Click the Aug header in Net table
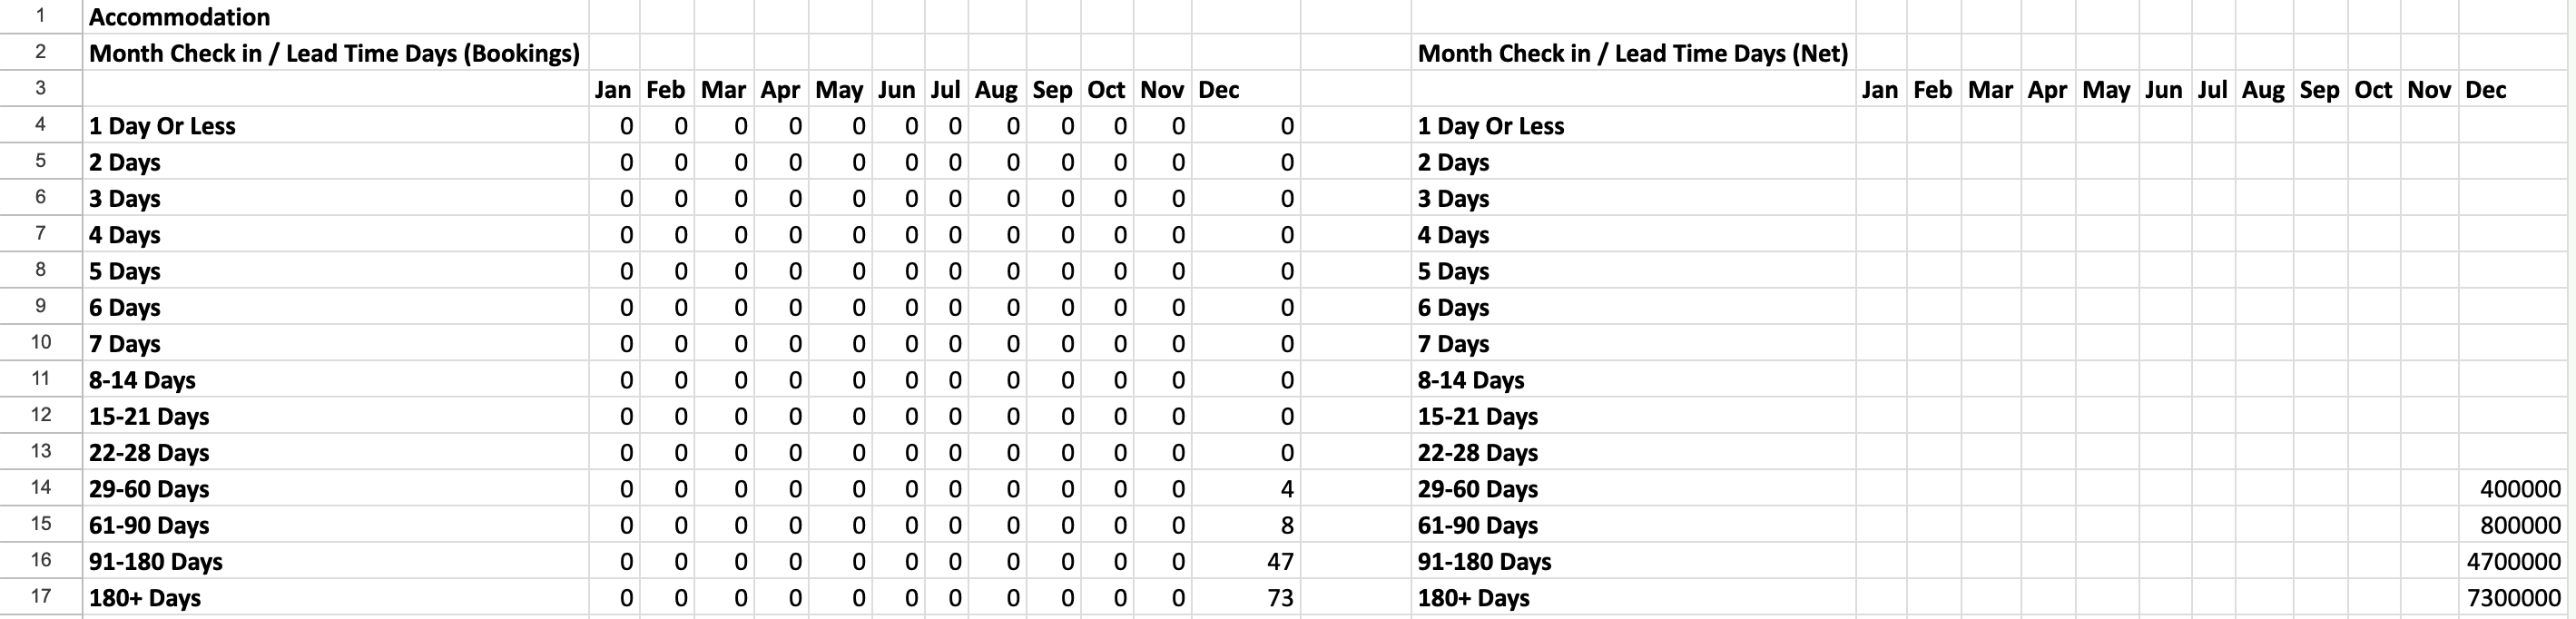This screenshot has height=619, width=2576. click(2262, 90)
